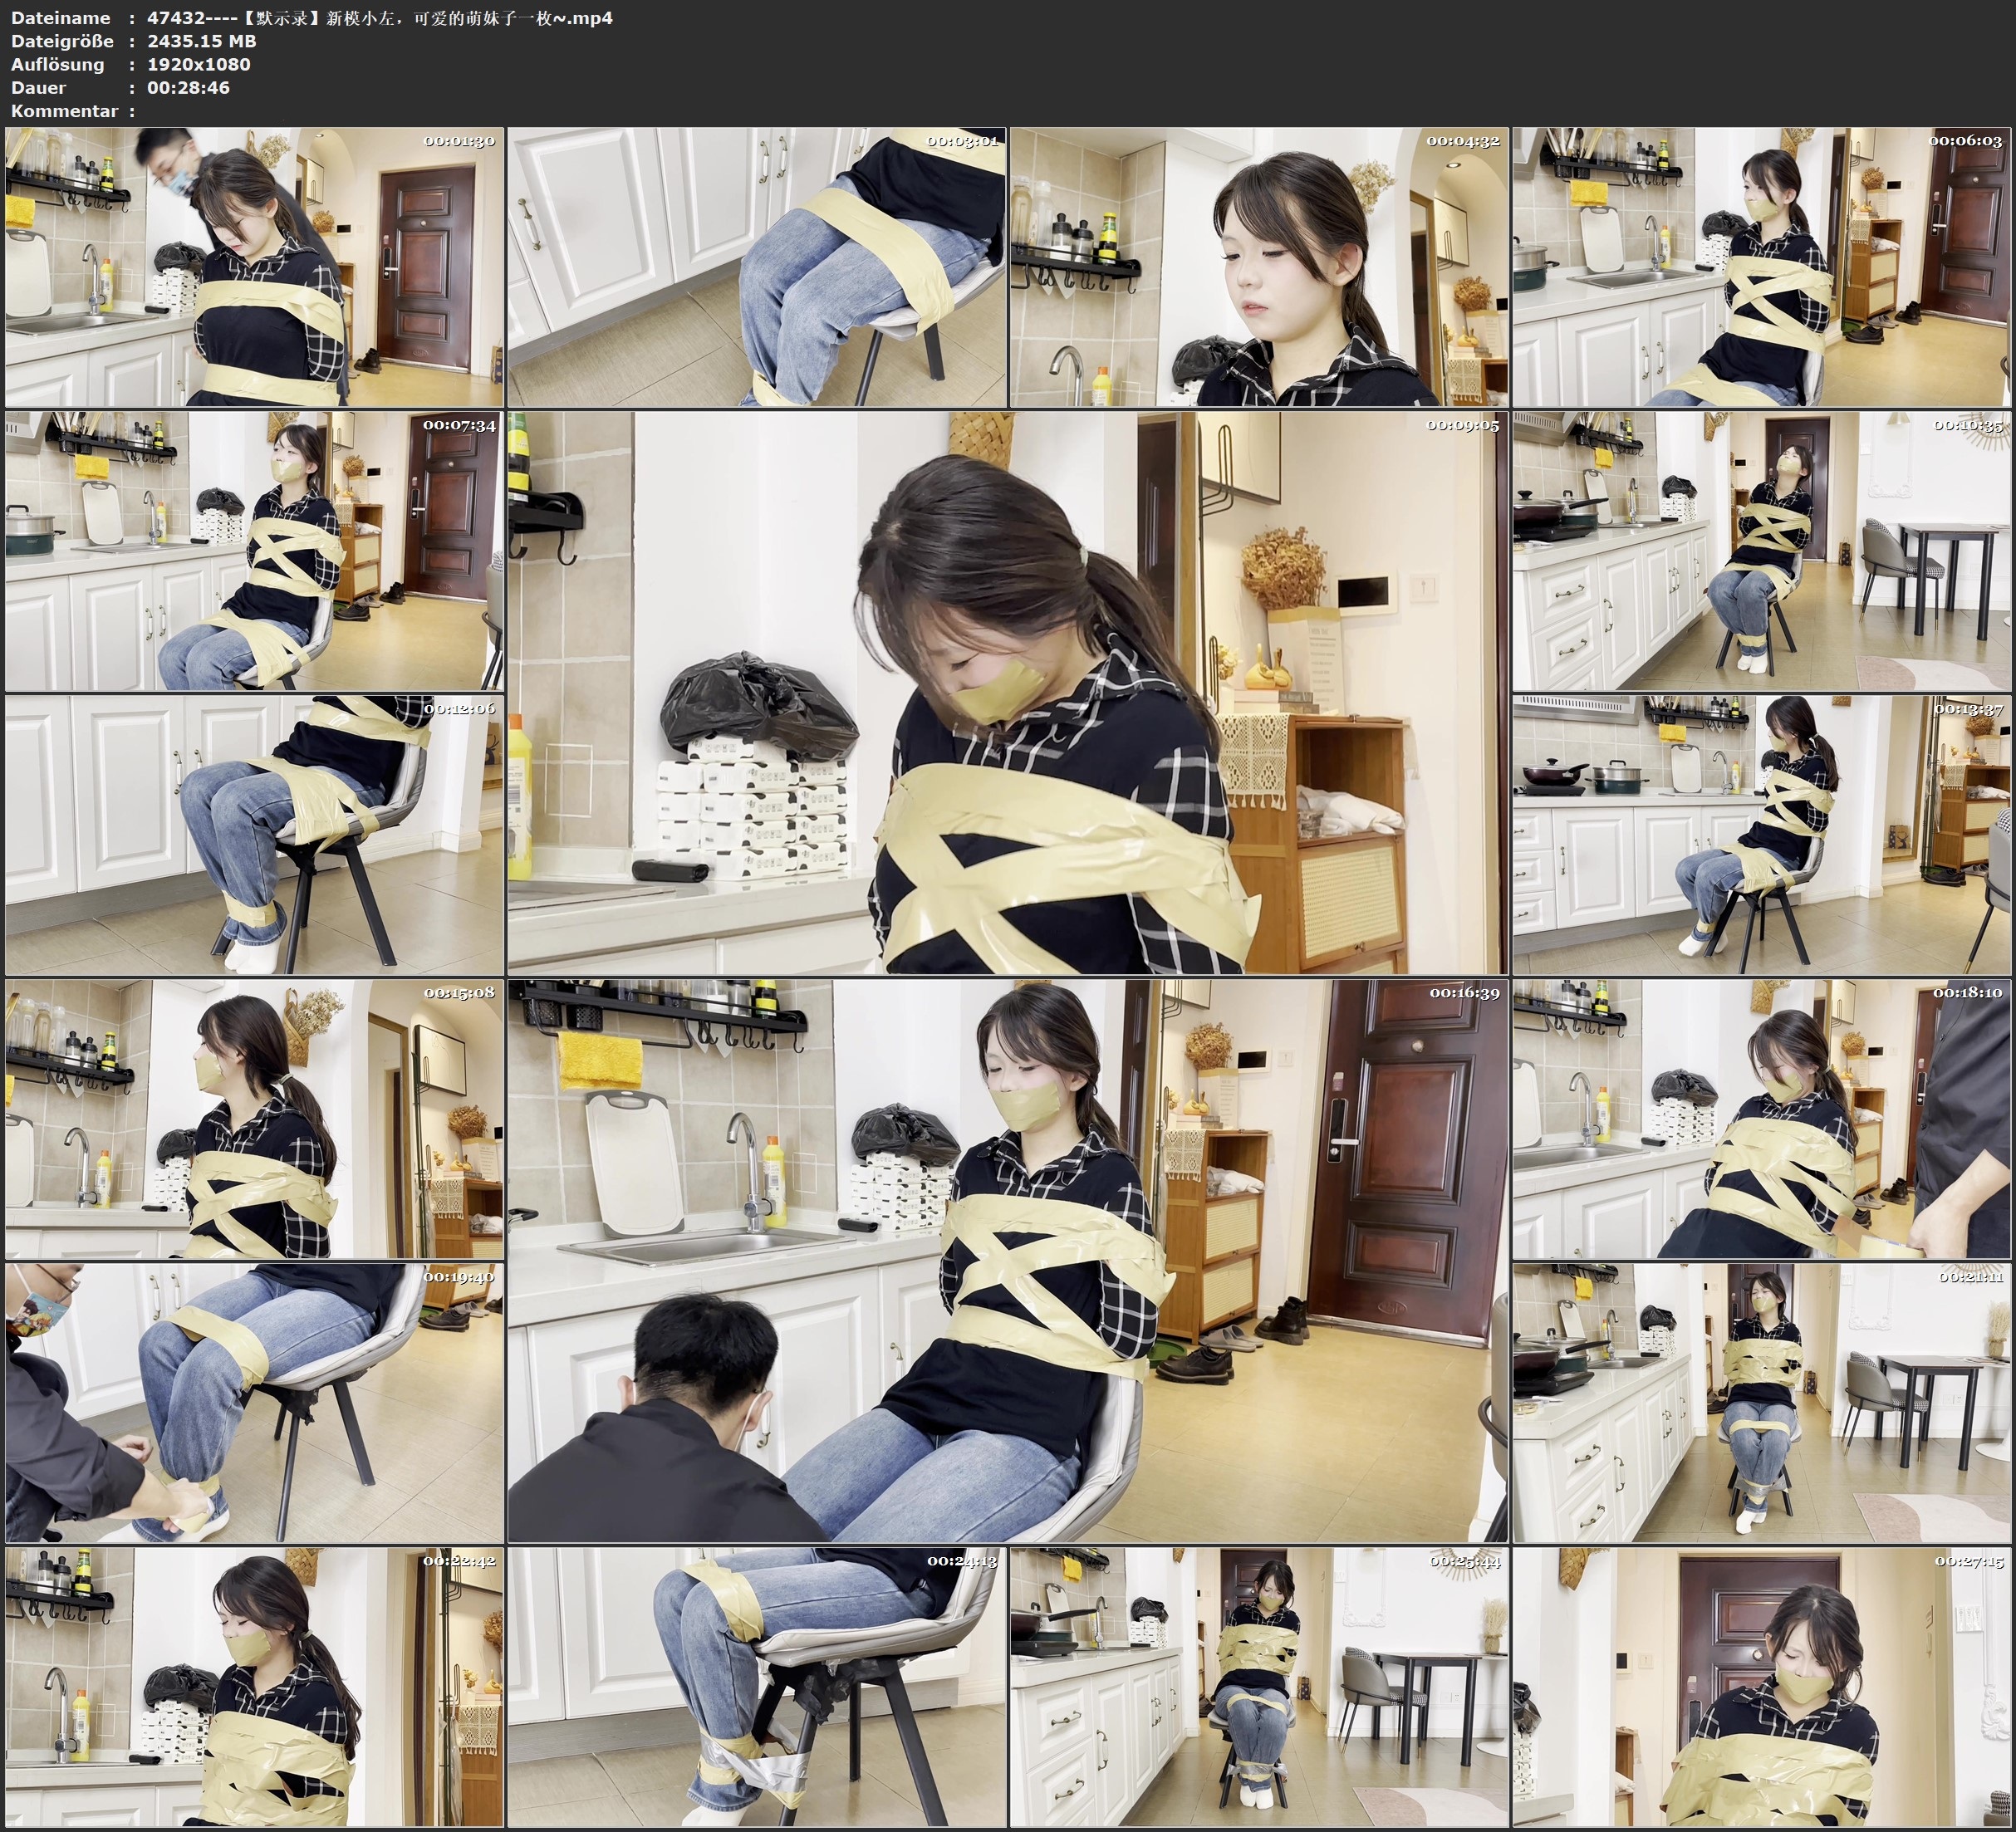Click the 00:13:37 thumbnail
The width and height of the screenshot is (2016, 1832).
(1762, 834)
